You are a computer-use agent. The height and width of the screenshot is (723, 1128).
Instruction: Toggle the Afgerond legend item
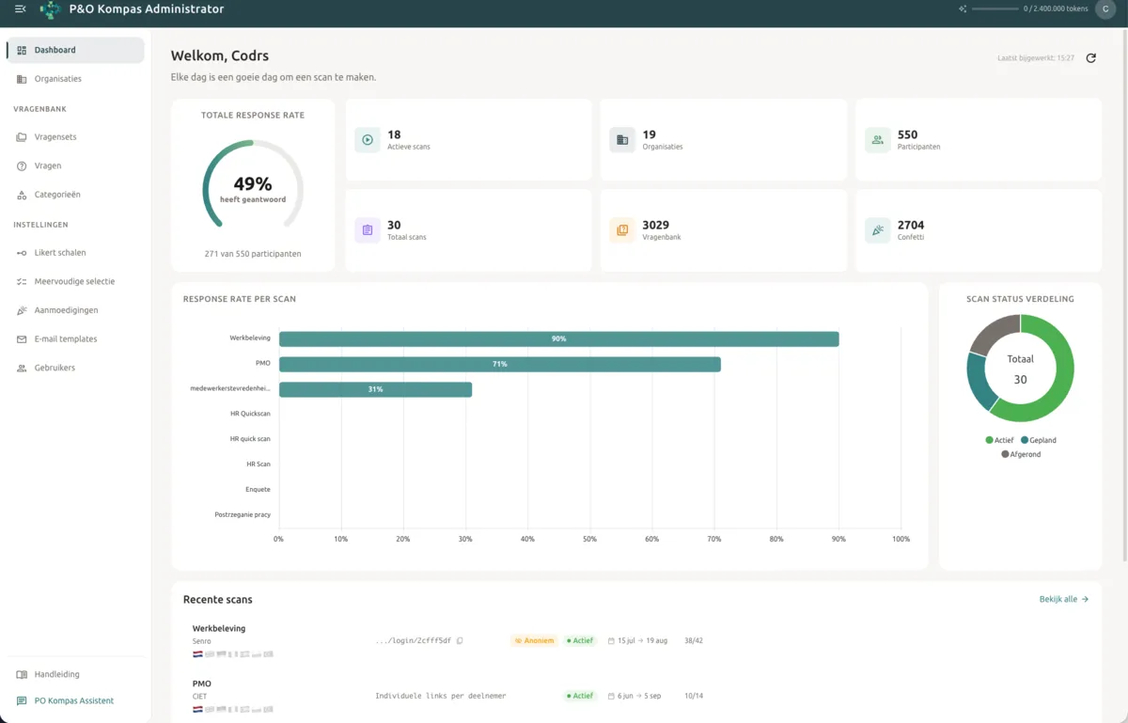[1021, 454]
